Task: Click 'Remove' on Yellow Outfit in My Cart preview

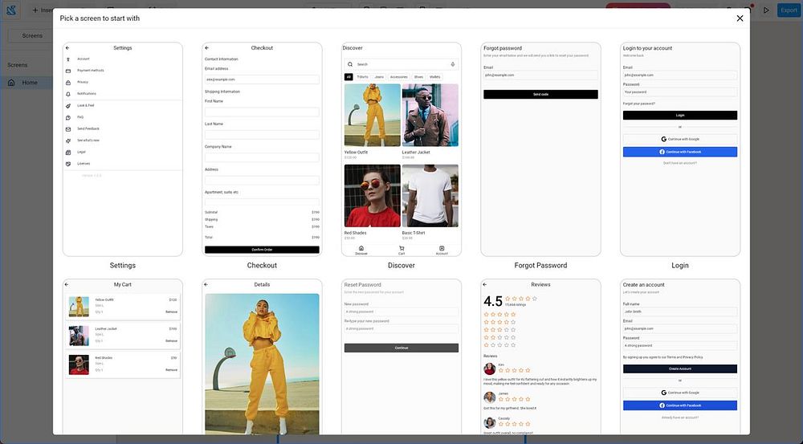Action: coord(171,312)
